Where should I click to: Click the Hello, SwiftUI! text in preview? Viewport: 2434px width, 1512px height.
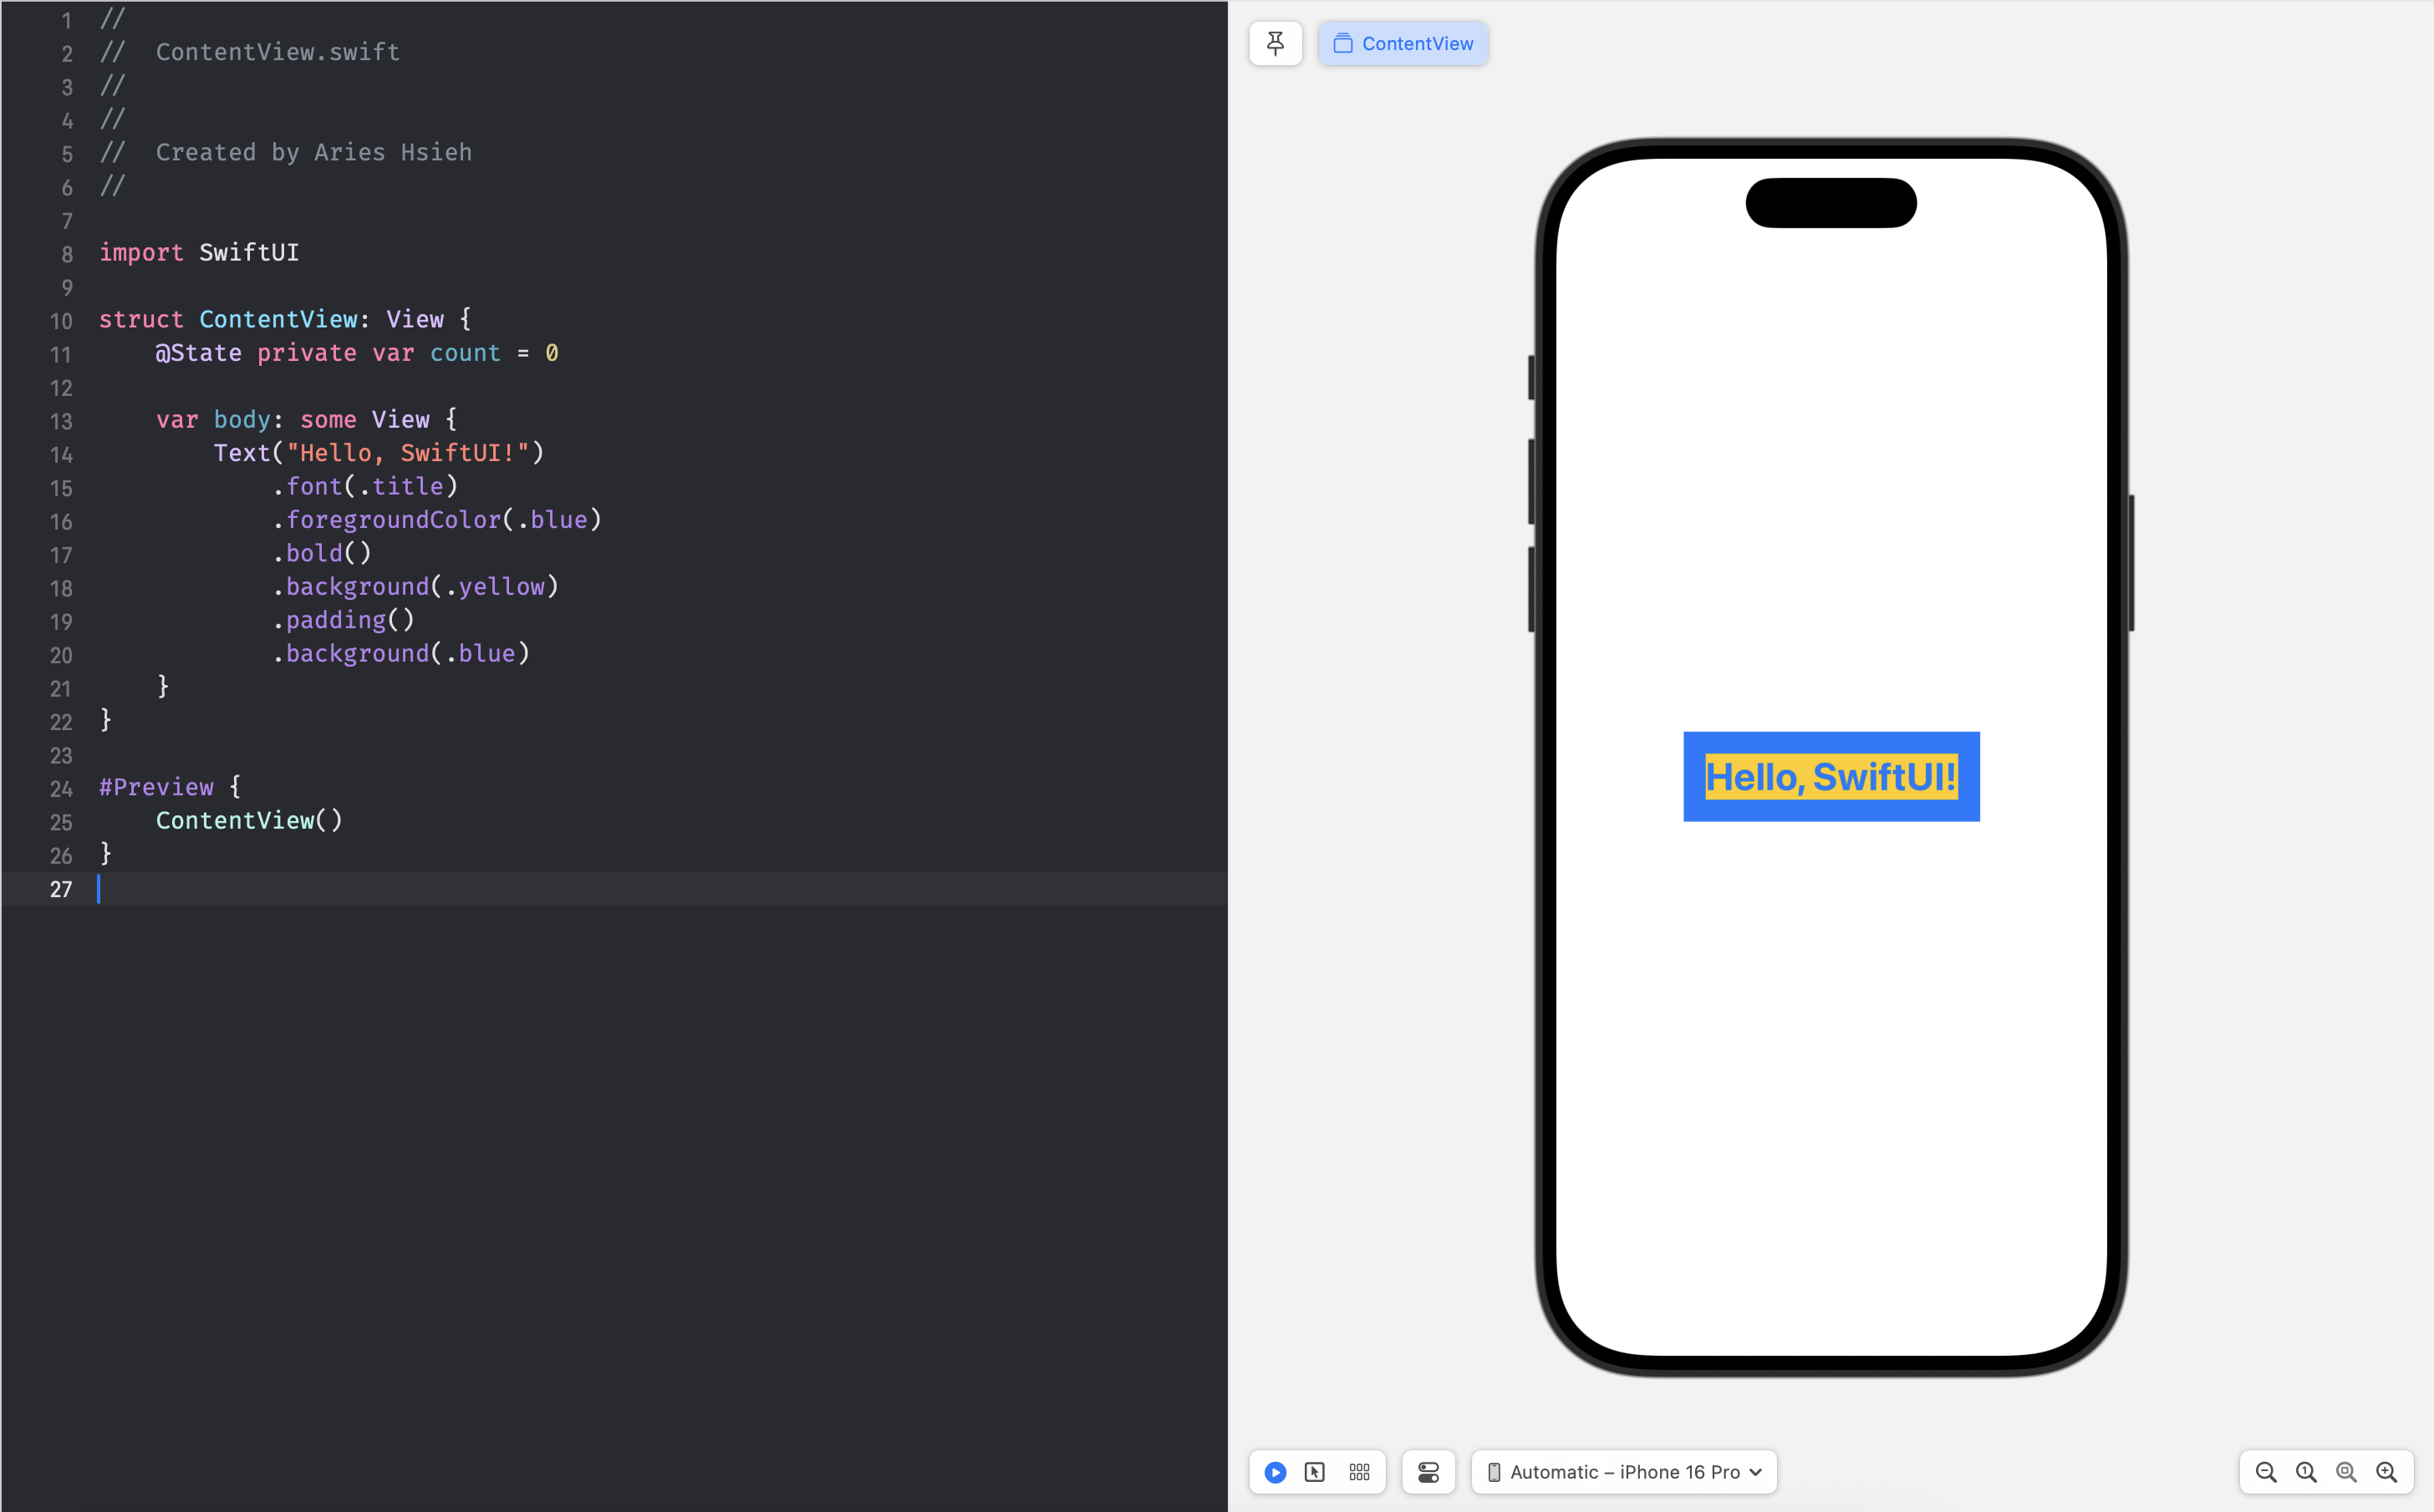pyautogui.click(x=1830, y=777)
